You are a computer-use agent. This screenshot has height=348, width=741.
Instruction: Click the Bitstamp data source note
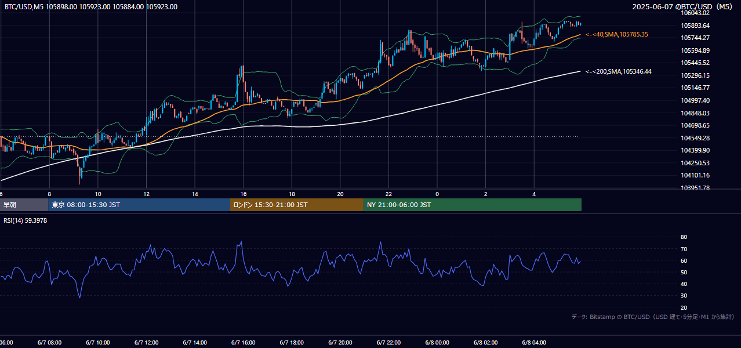click(x=653, y=317)
